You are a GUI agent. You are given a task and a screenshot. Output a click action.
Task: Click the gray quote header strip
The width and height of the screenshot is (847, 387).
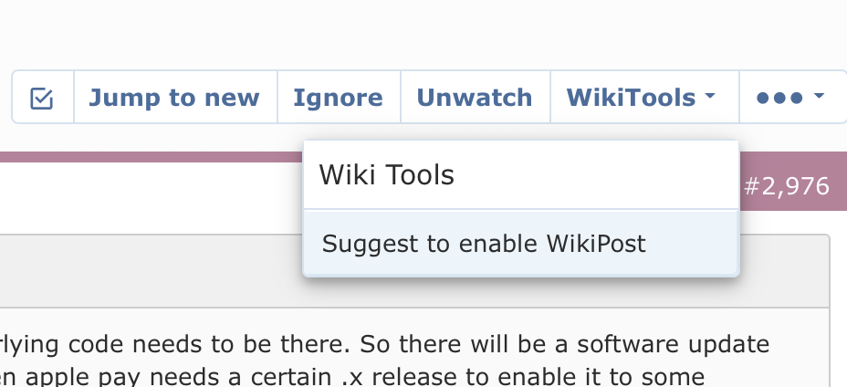(152, 271)
